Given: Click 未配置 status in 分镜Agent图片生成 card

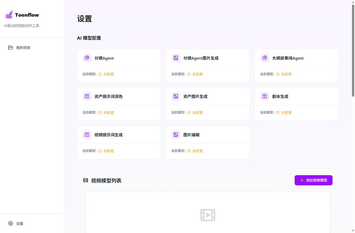Looking at the screenshot, I should 198,74.
